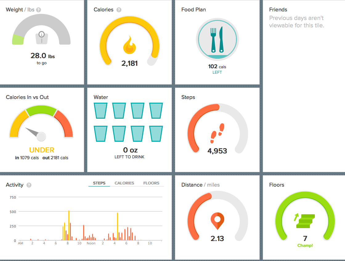Click the '2.13' distance value

217,239
